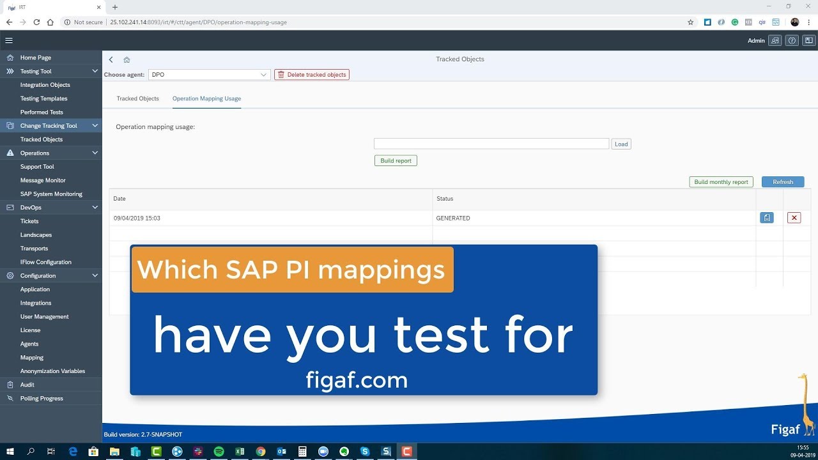Delete the 09/04/2019 15:03 report with the red X

pos(794,218)
